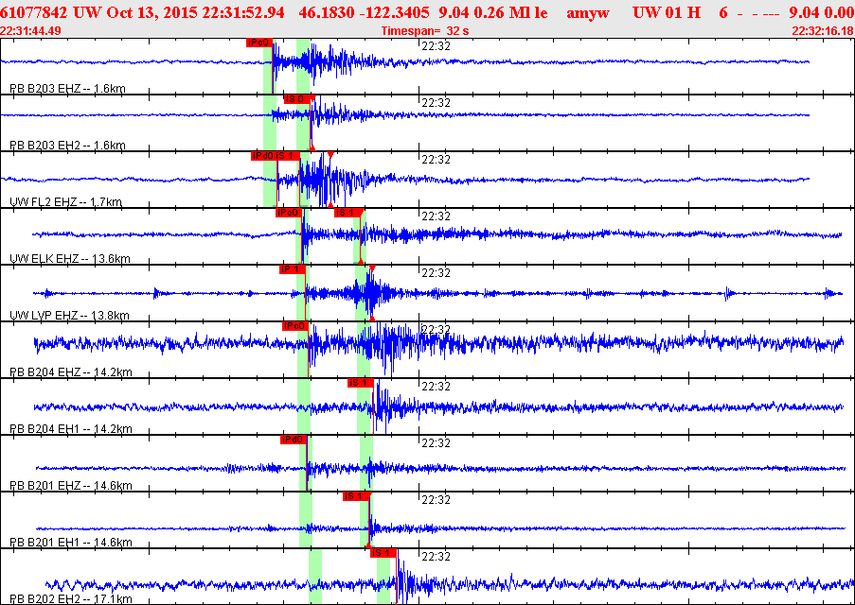Image resolution: width=855 pixels, height=605 pixels.
Task: Select the iS 0 pick flag on B203 EH2
Action: [x=296, y=99]
